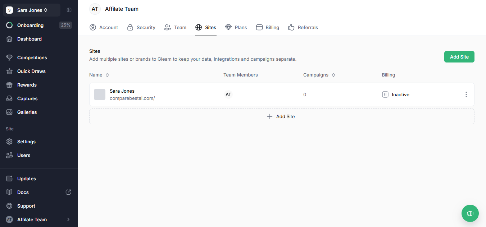Switch to the Referrals tab

point(303,27)
